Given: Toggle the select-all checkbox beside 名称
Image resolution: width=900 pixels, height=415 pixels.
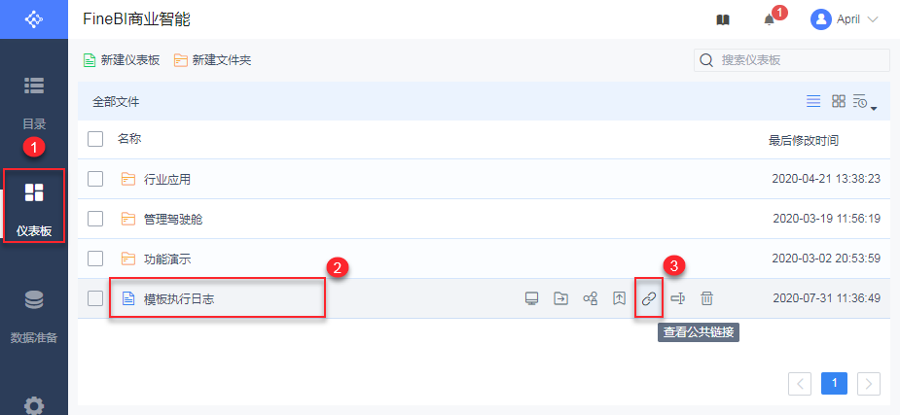Looking at the screenshot, I should tap(95, 139).
